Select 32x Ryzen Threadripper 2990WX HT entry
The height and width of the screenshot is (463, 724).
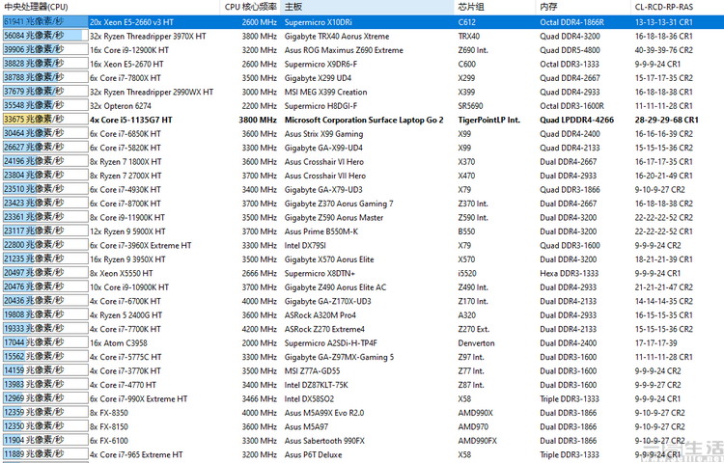[152, 92]
